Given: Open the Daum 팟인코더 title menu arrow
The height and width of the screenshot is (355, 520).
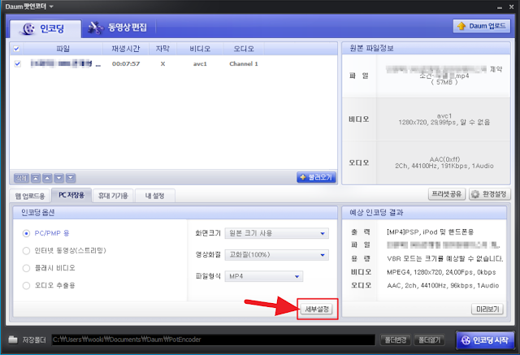Looking at the screenshot, I should point(51,6).
